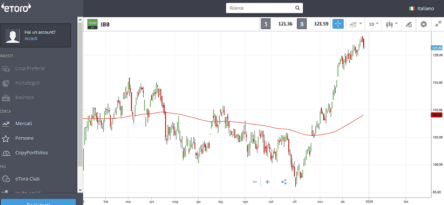Open chart settings gear
The image size is (444, 205).
pos(424,24)
